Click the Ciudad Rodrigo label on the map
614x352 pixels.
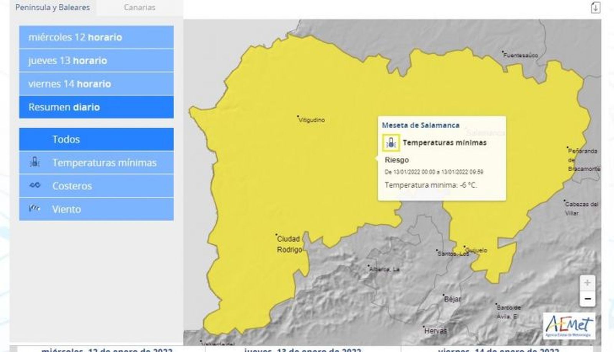[x=289, y=244]
